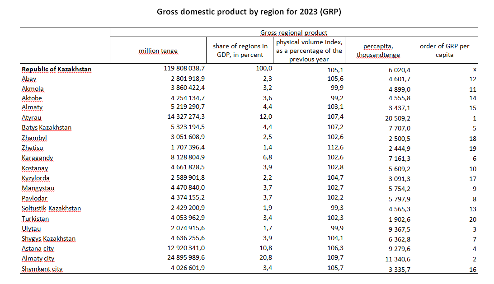Select 'share of regions in GDP' column header
This screenshot has width=494, height=284.
[x=240, y=51]
